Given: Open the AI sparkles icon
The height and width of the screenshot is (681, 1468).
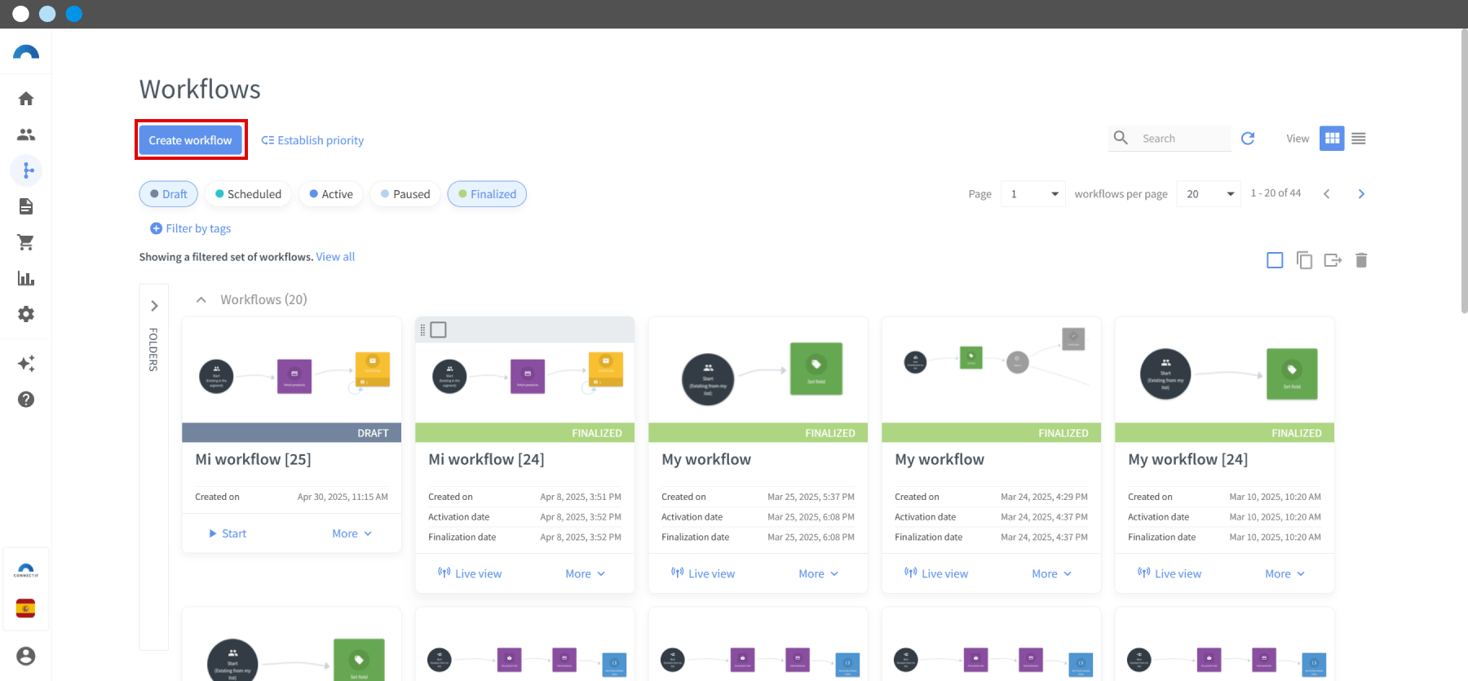Looking at the screenshot, I should point(26,363).
